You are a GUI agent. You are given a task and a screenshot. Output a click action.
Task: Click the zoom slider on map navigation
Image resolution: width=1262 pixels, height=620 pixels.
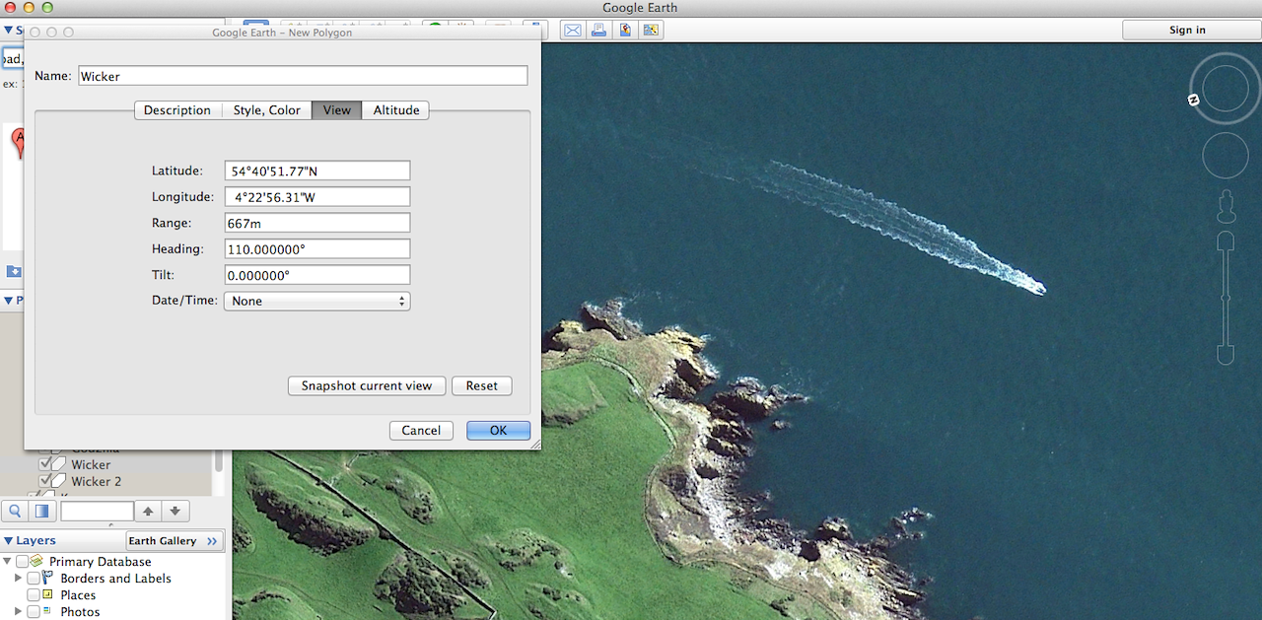[1226, 296]
